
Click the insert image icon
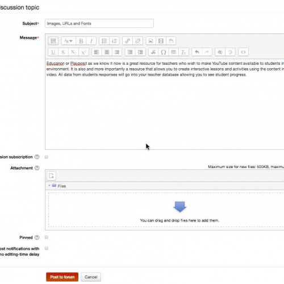pyautogui.click(x=151, y=41)
